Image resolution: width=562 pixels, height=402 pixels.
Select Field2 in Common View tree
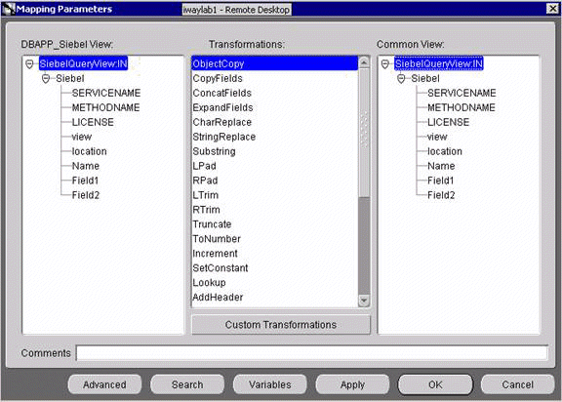coord(441,195)
